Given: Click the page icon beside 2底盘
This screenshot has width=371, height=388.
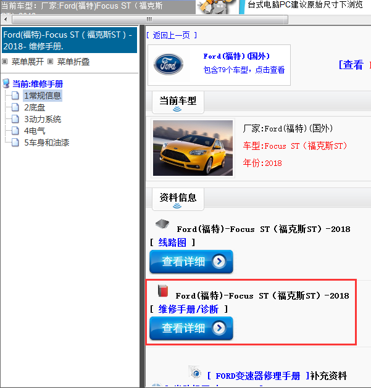Looking at the screenshot, I should pyautogui.click(x=15, y=107).
